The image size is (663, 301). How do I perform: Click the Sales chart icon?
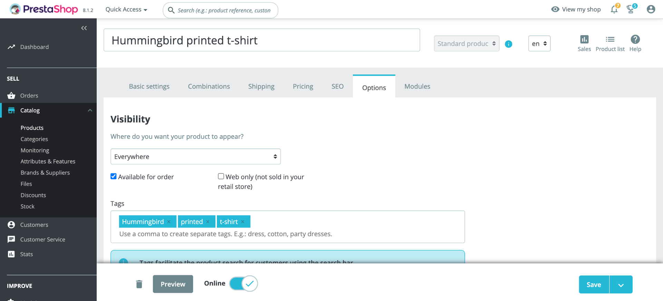584,39
